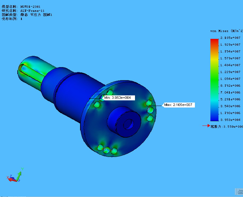The height and width of the screenshot is (197, 243).
Task: Click the 1.054e+007 legend value
Action: (230, 79)
